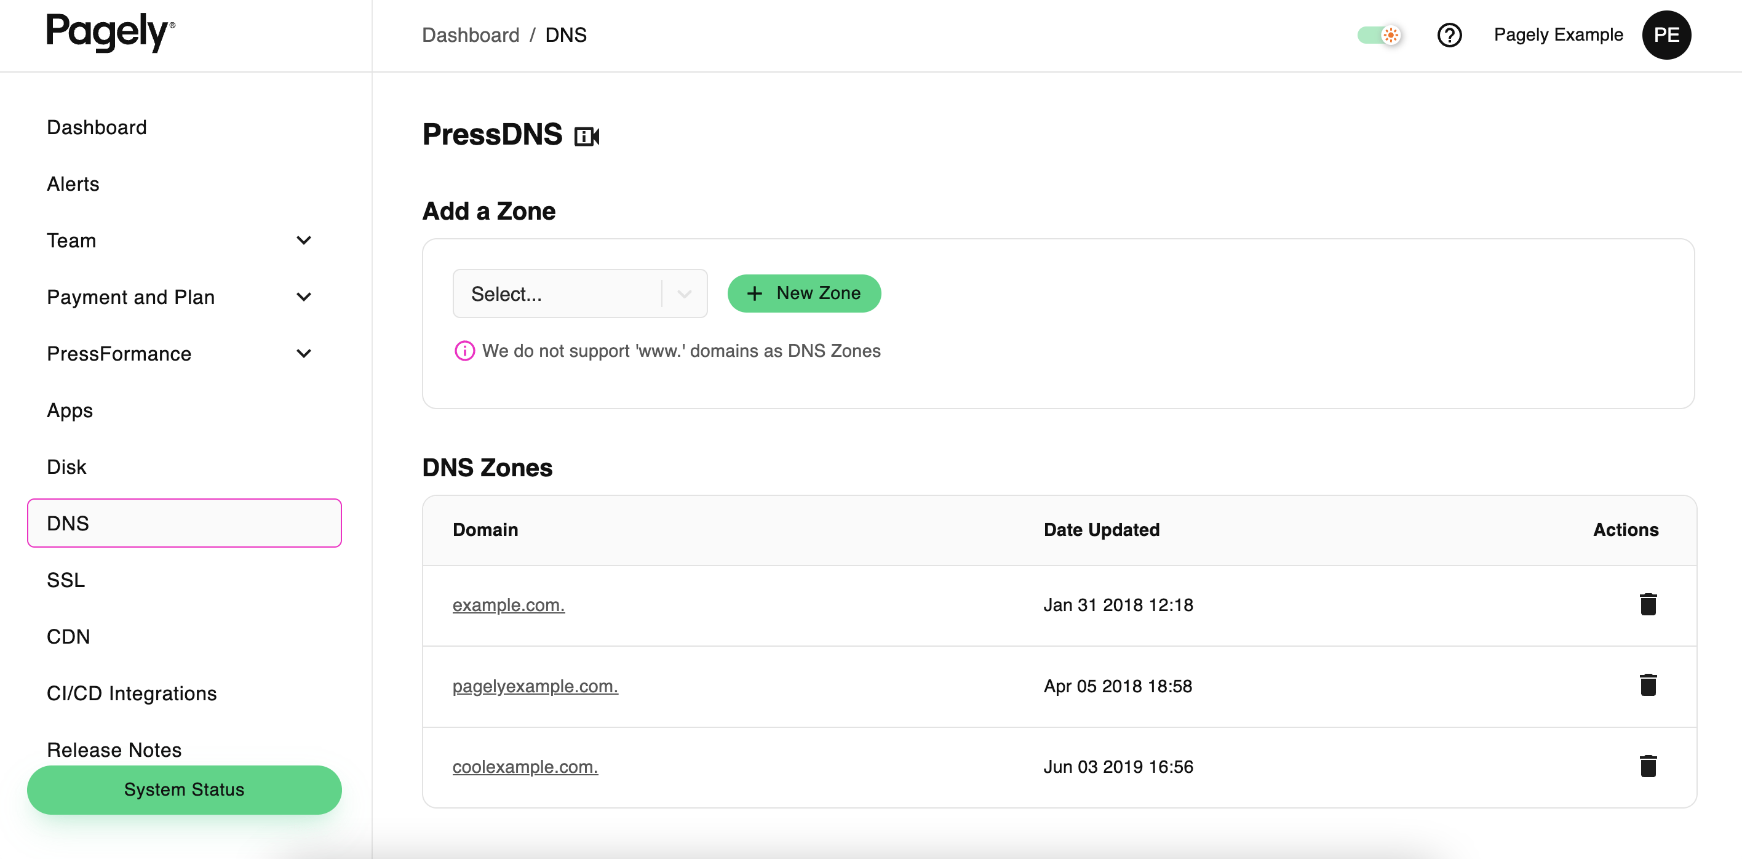Viewport: 1742px width, 859px height.
Task: Click the Pagely logo
Action: point(111,32)
